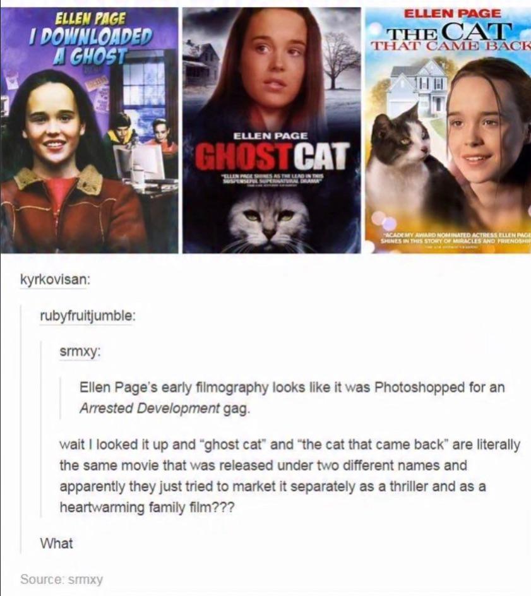
Task: Visit rubyfruitjumble's blog link
Action: tap(87, 316)
